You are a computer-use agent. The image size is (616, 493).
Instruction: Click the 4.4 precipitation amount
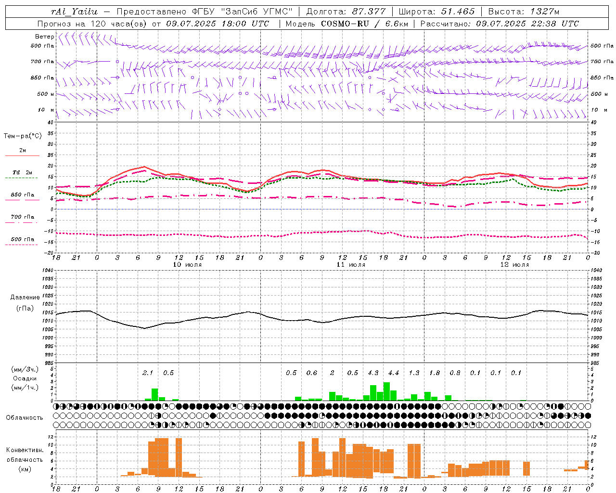pos(394,373)
